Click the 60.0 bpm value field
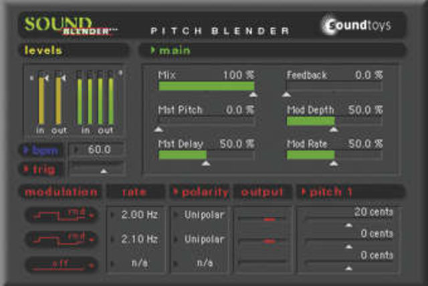Viewport: 428px width, 286px height. (97, 150)
